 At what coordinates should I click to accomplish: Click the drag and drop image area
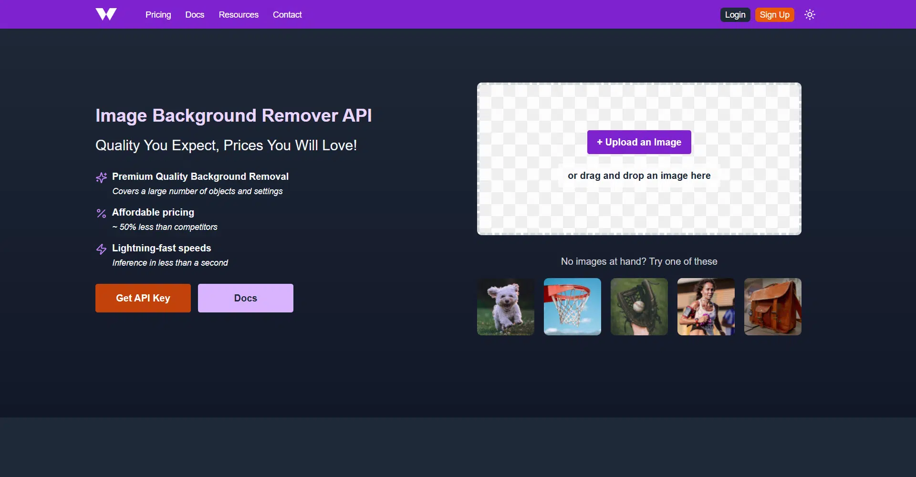pyautogui.click(x=639, y=205)
